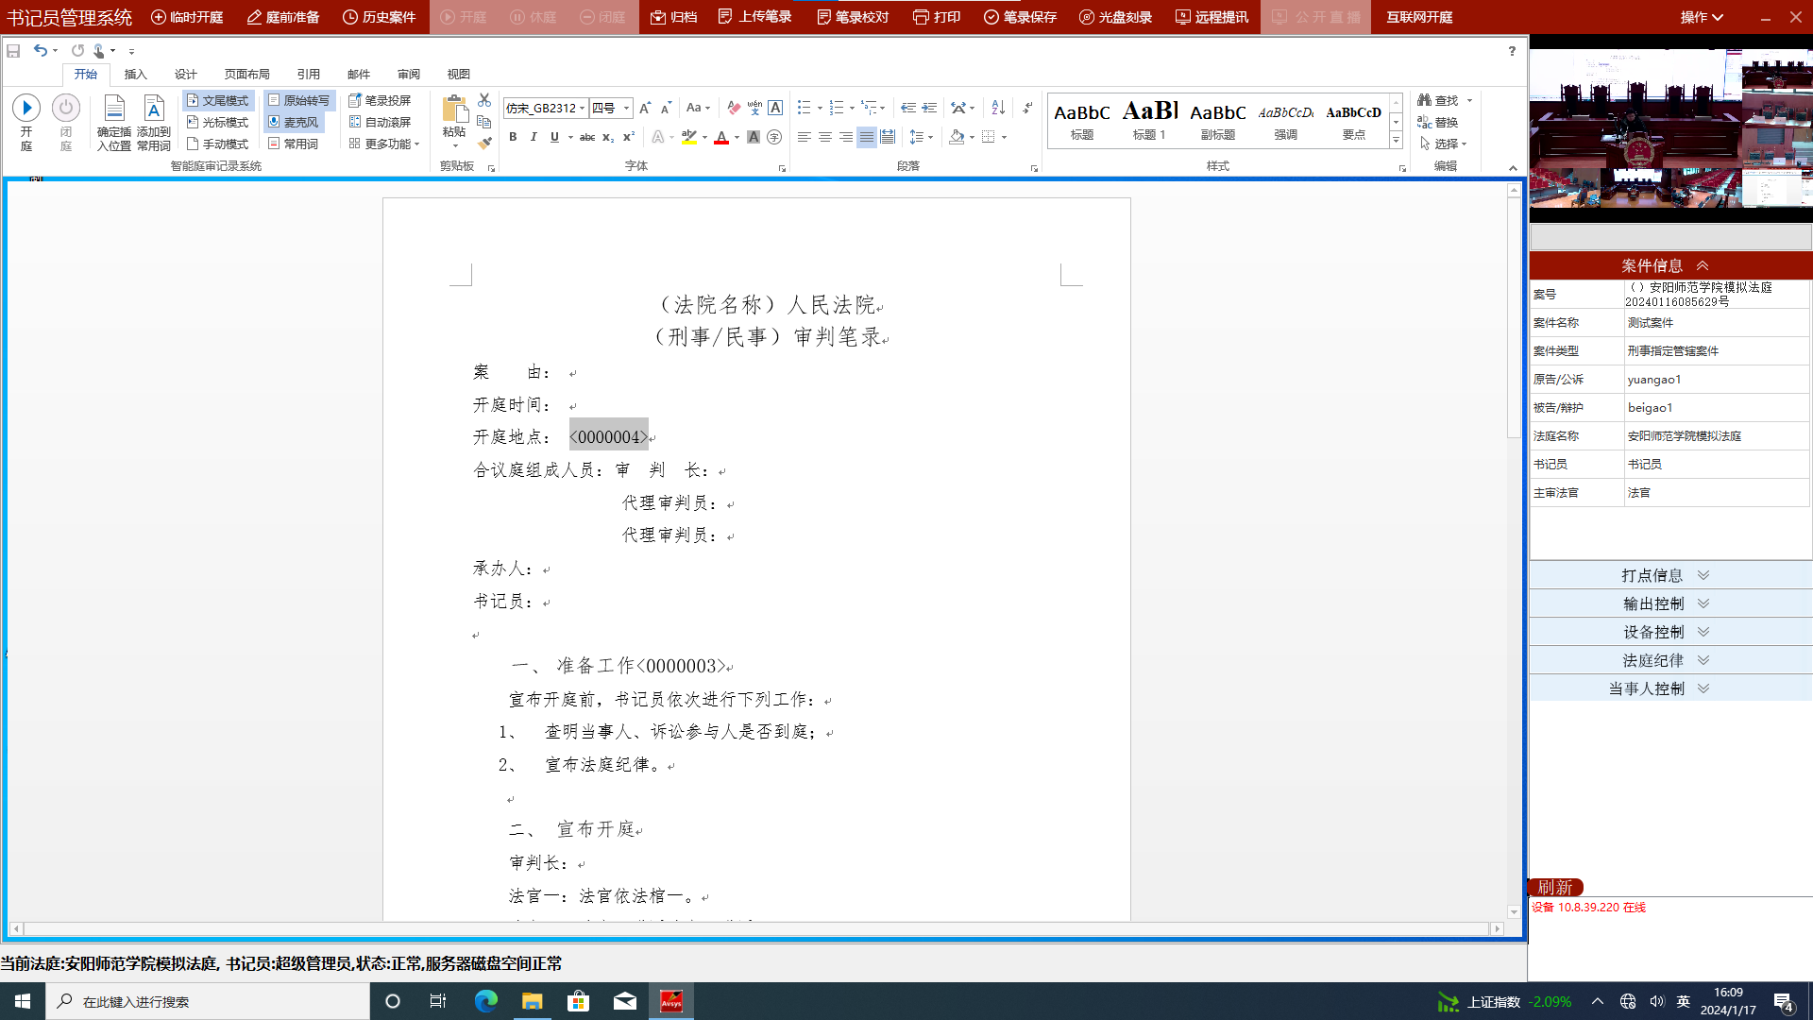Viewport: 1813px width, 1020px height.
Task: Open the 审阅 ribbon tab
Action: pos(408,74)
